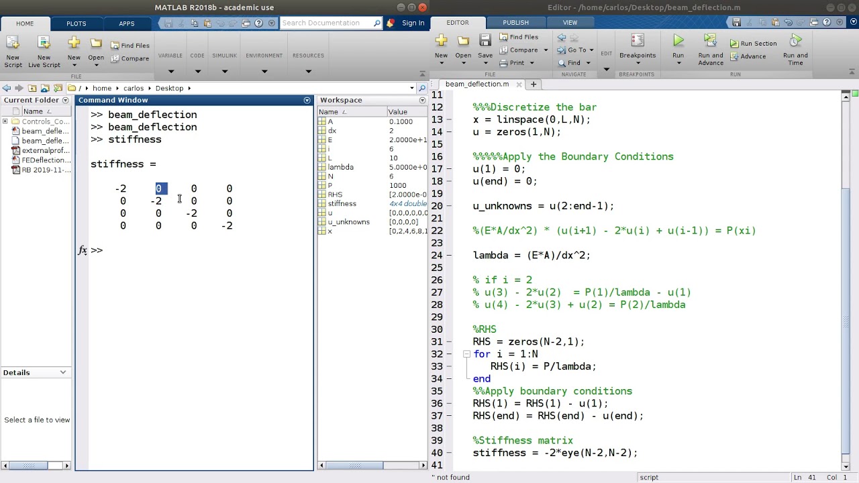Collapse the Details panel chevron
The width and height of the screenshot is (859, 483).
(x=63, y=372)
